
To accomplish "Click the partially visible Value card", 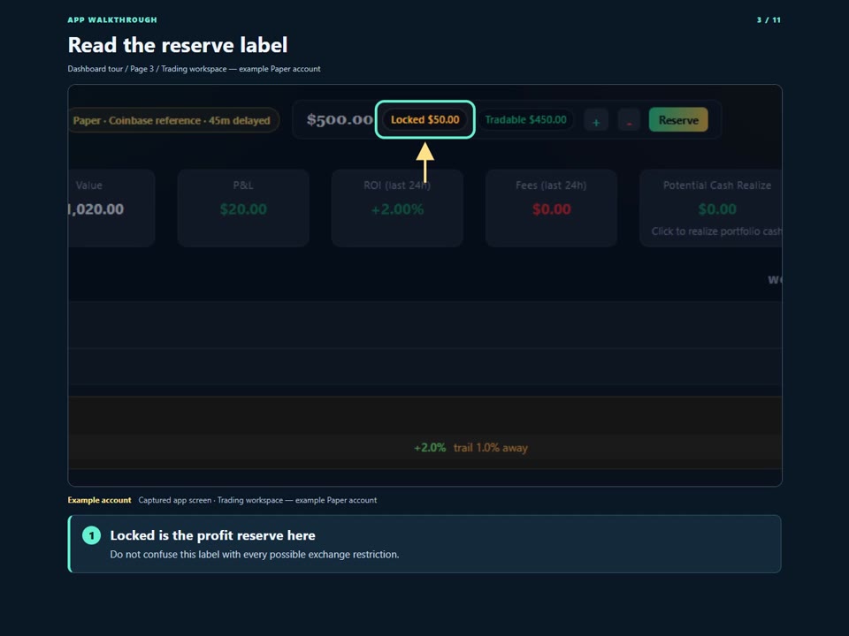I will (x=111, y=208).
